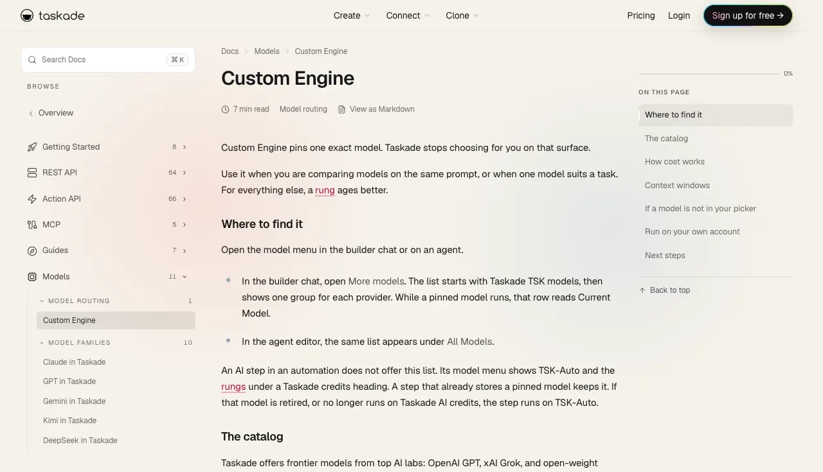Viewport: 823px width, 472px height.
Task: Click the Sign up for free button
Action: click(748, 15)
